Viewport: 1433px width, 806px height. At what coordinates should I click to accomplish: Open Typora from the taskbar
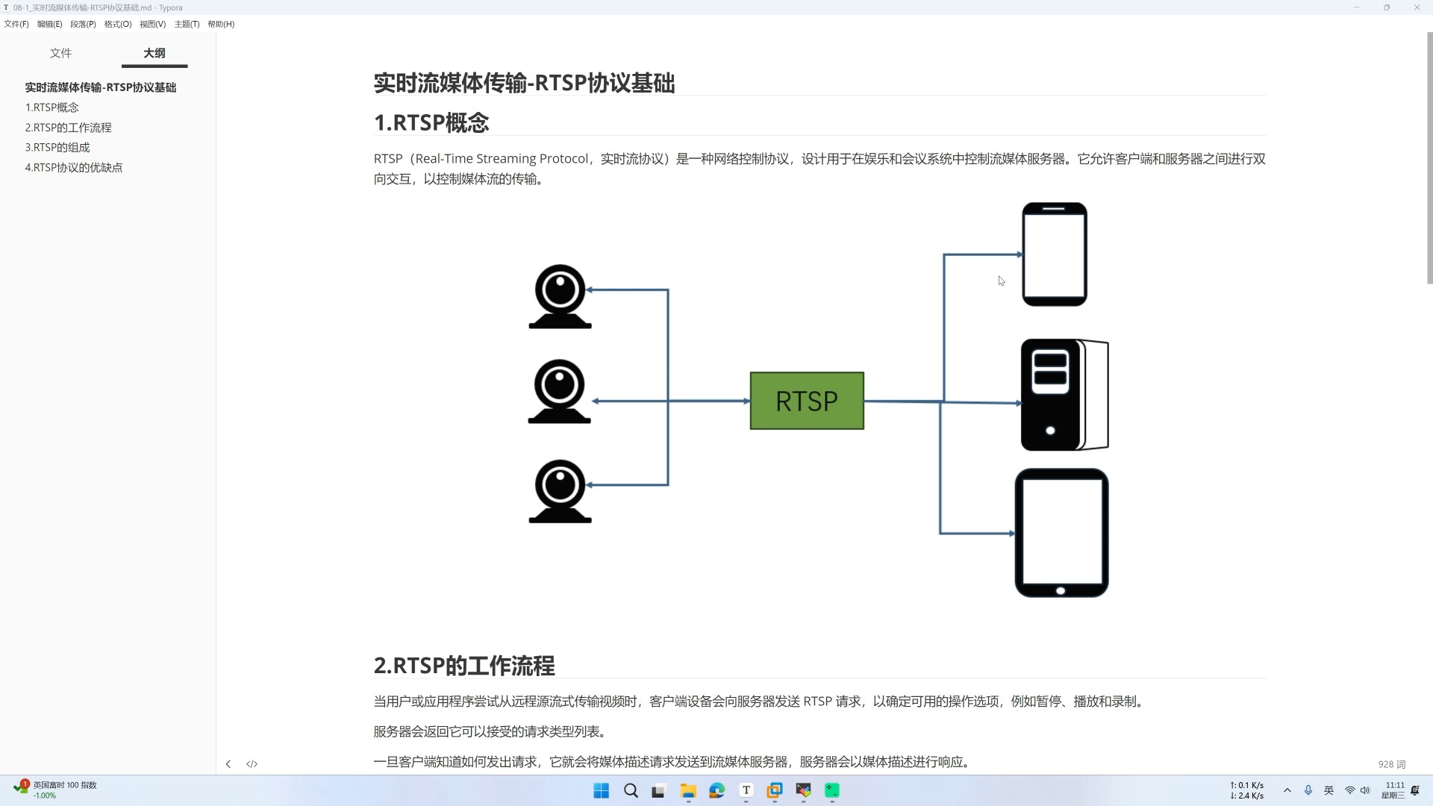coord(746,790)
